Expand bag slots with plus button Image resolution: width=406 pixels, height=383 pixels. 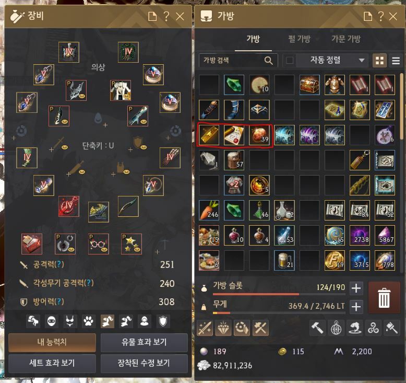point(356,288)
